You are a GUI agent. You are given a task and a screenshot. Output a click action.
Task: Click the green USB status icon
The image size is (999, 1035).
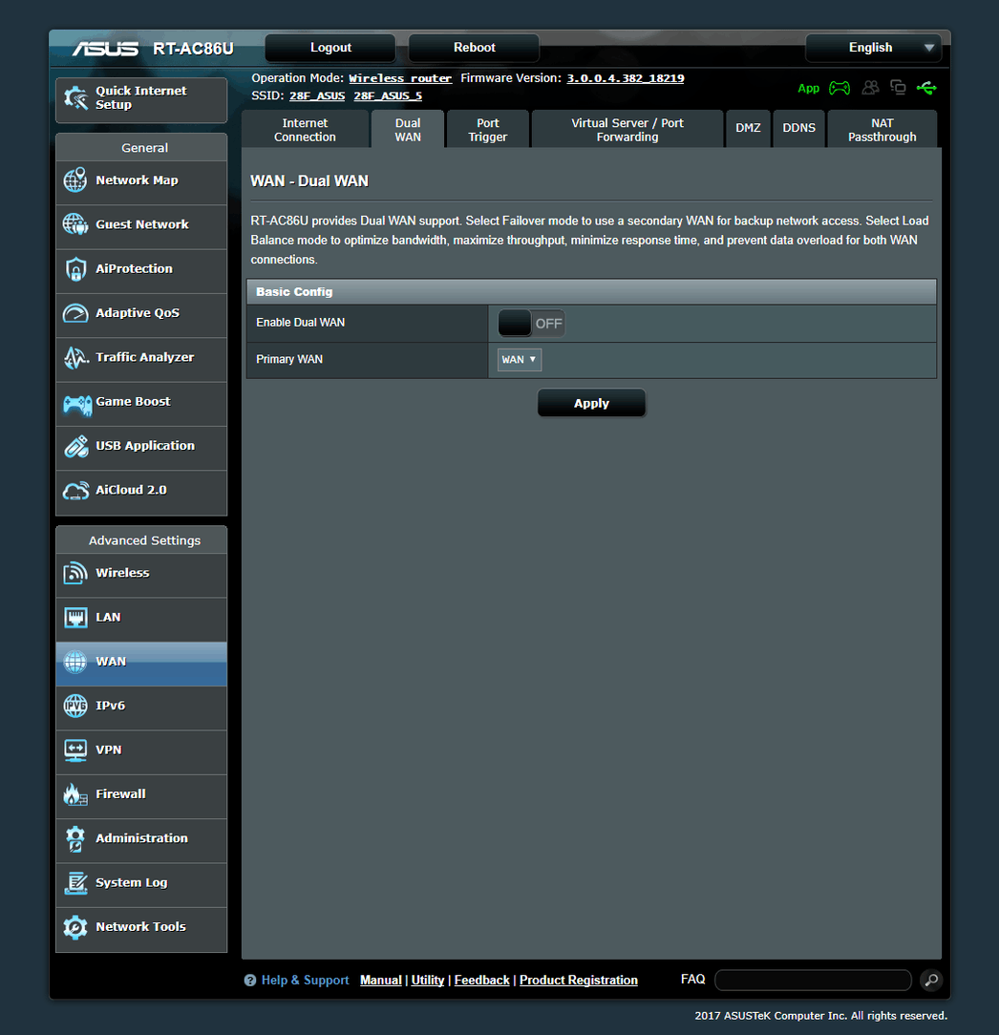coord(926,88)
